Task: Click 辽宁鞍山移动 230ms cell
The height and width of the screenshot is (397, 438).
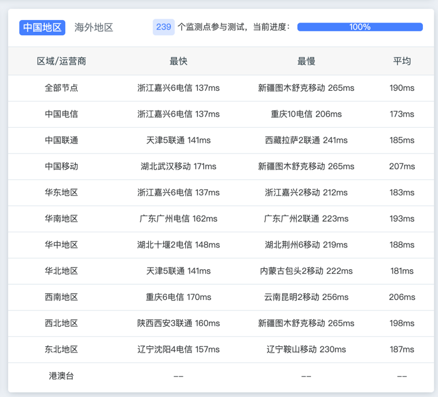Action: click(x=306, y=349)
